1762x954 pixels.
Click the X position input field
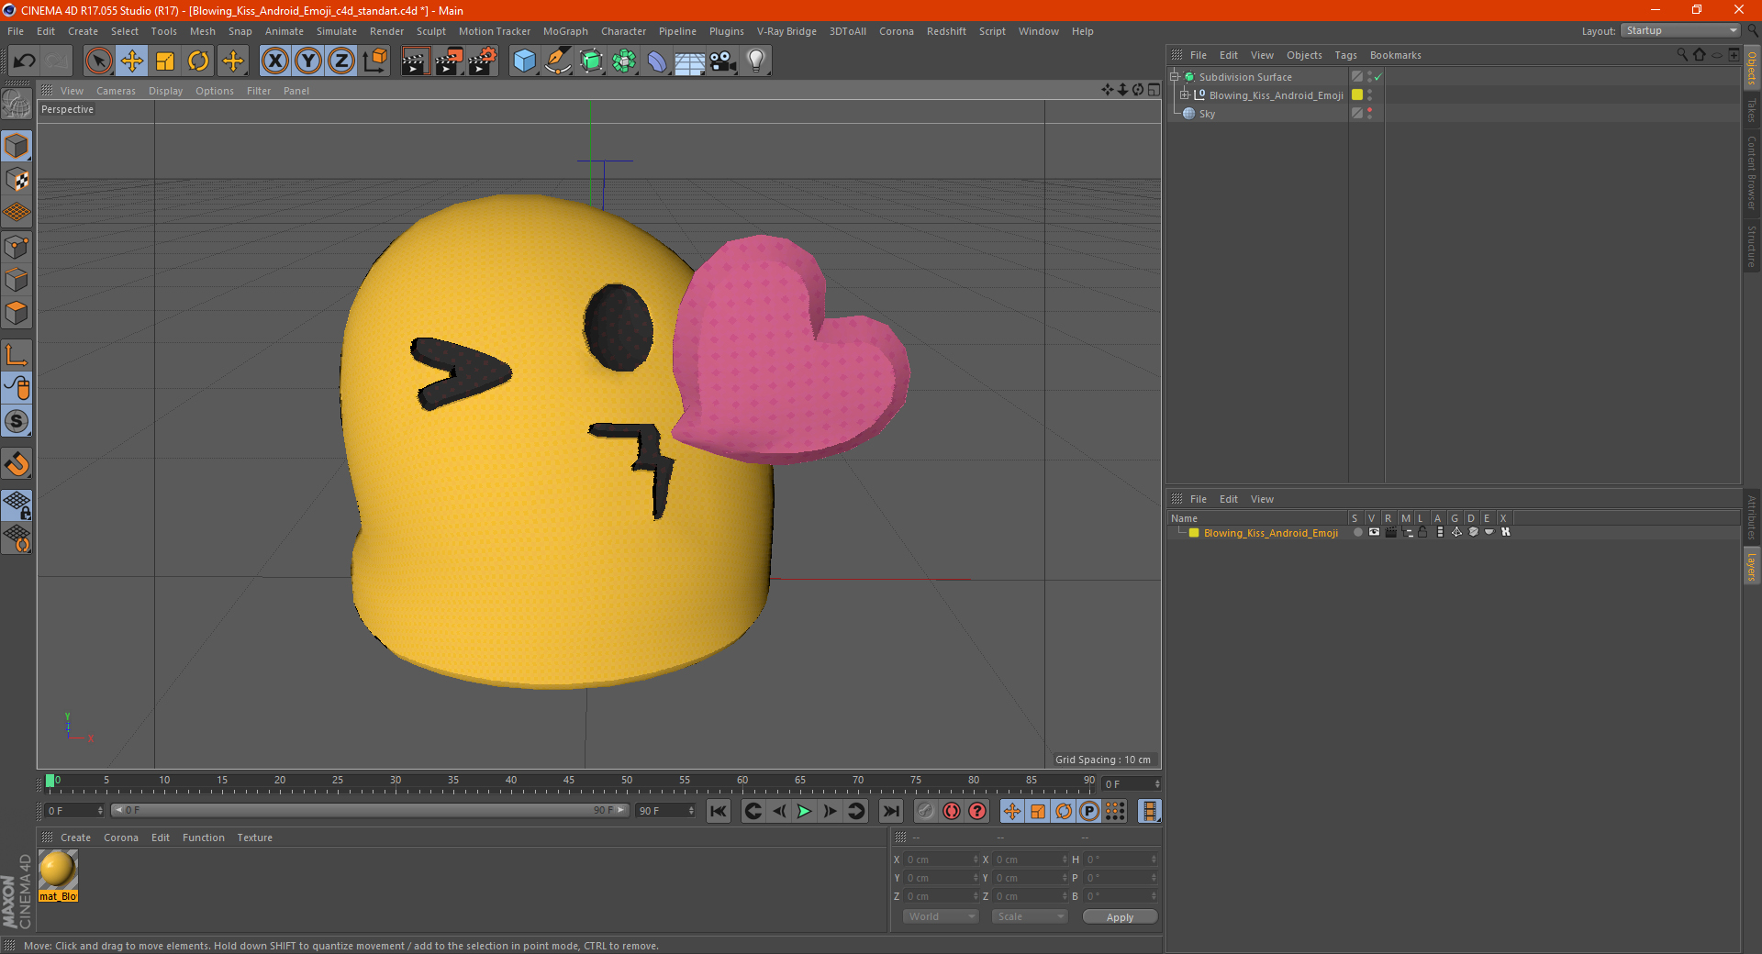tap(942, 860)
